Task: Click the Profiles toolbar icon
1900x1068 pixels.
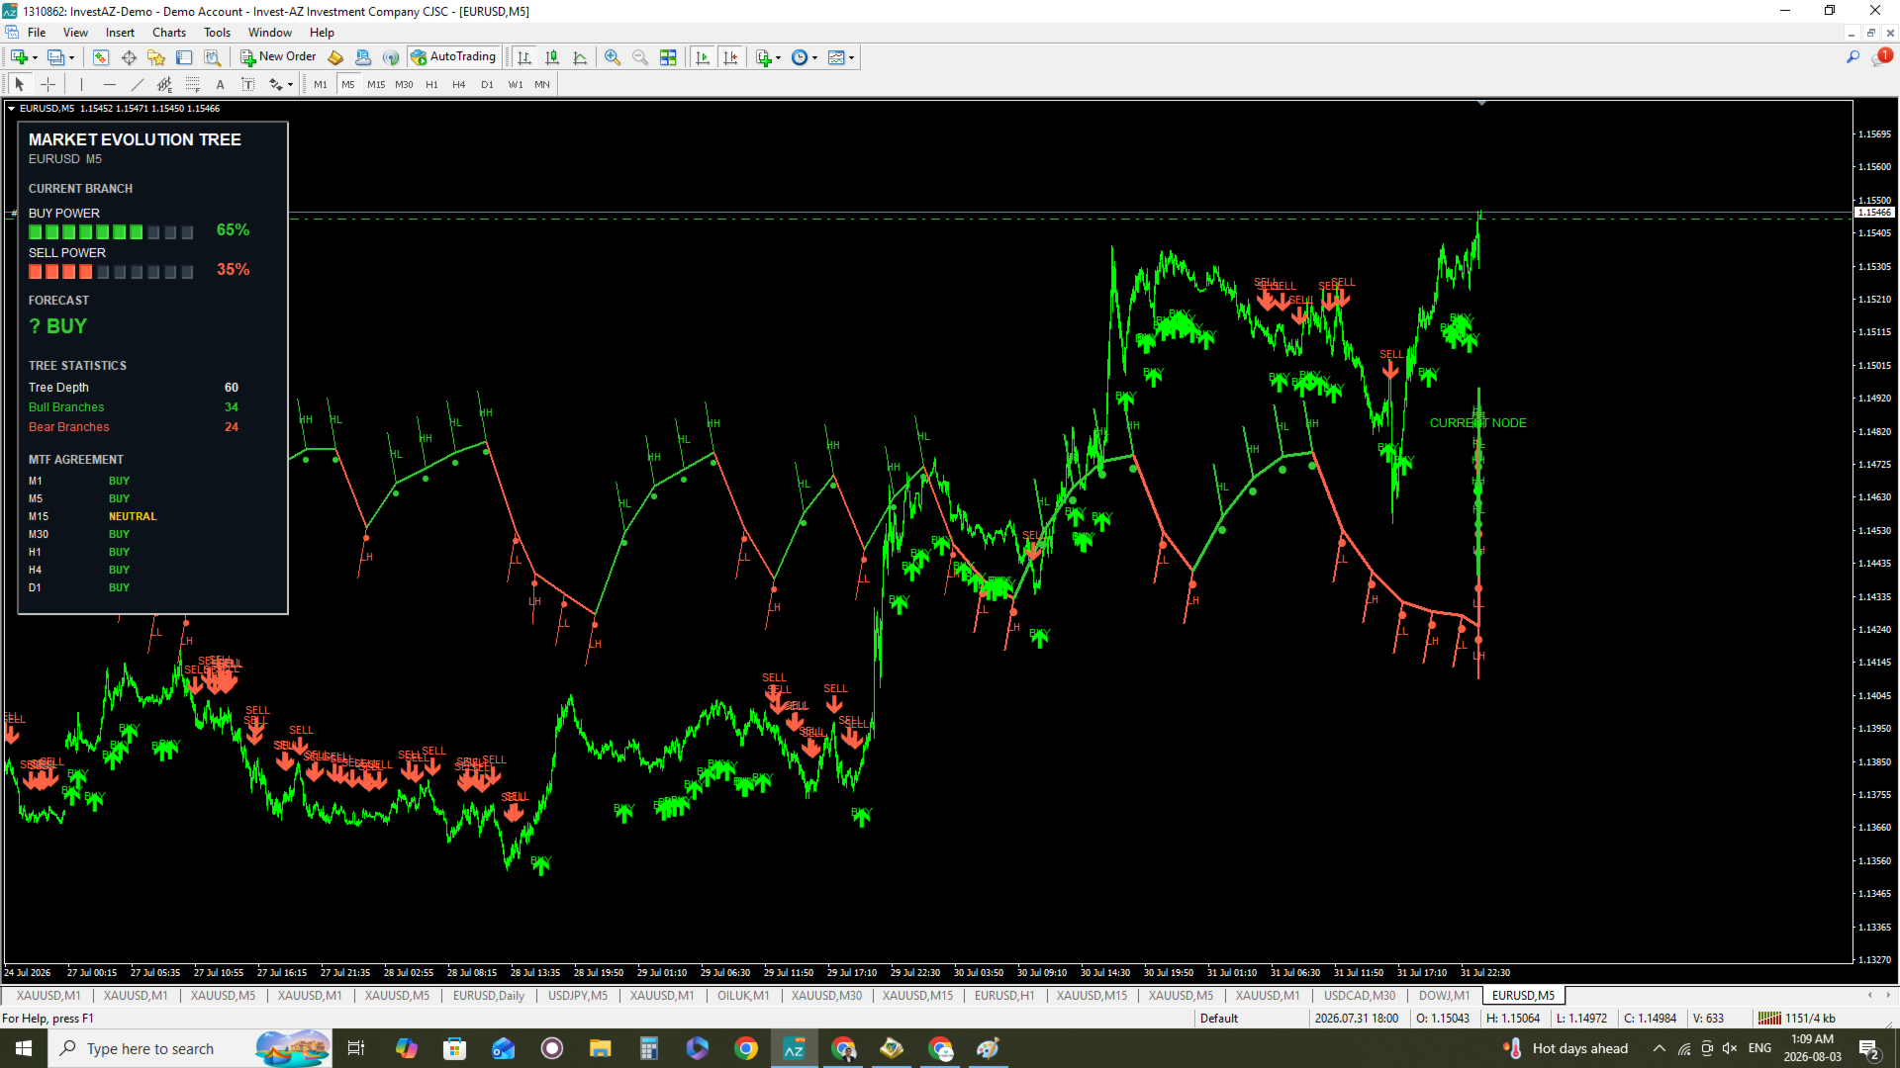Action: pos(55,57)
